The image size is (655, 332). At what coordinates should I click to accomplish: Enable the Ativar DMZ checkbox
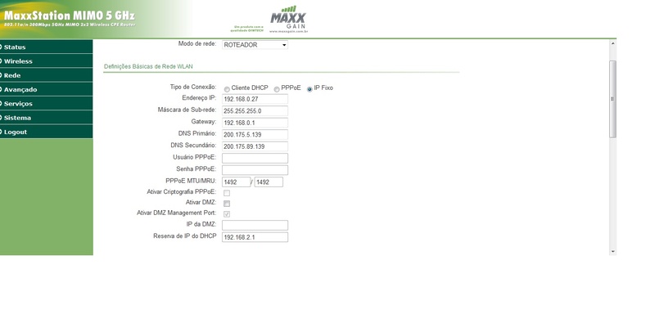point(227,204)
